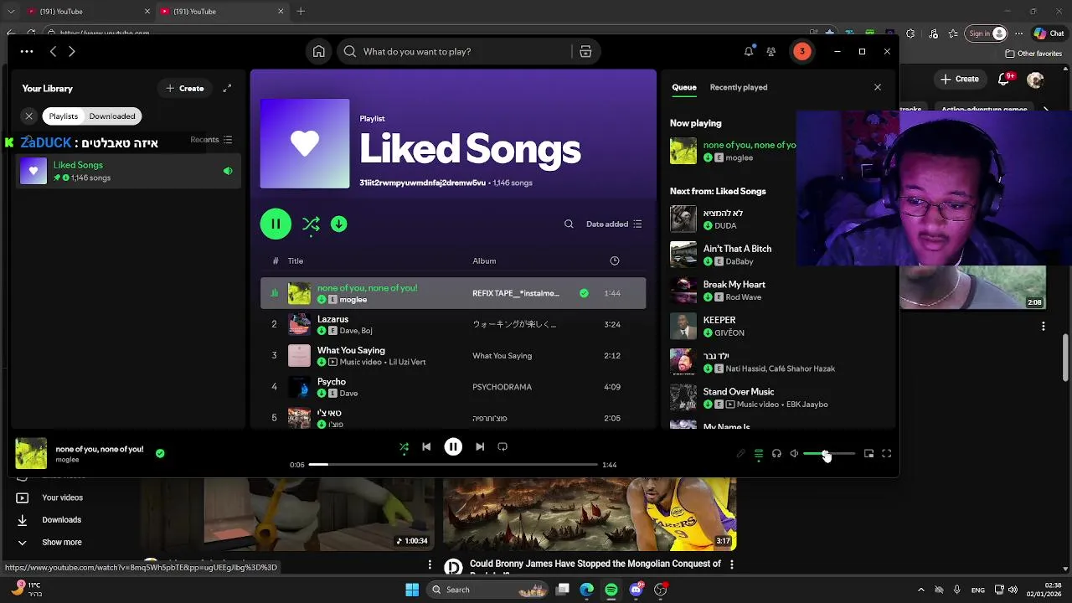Viewport: 1072px width, 603px height.
Task: Seek on song progress bar
Action: (x=453, y=465)
